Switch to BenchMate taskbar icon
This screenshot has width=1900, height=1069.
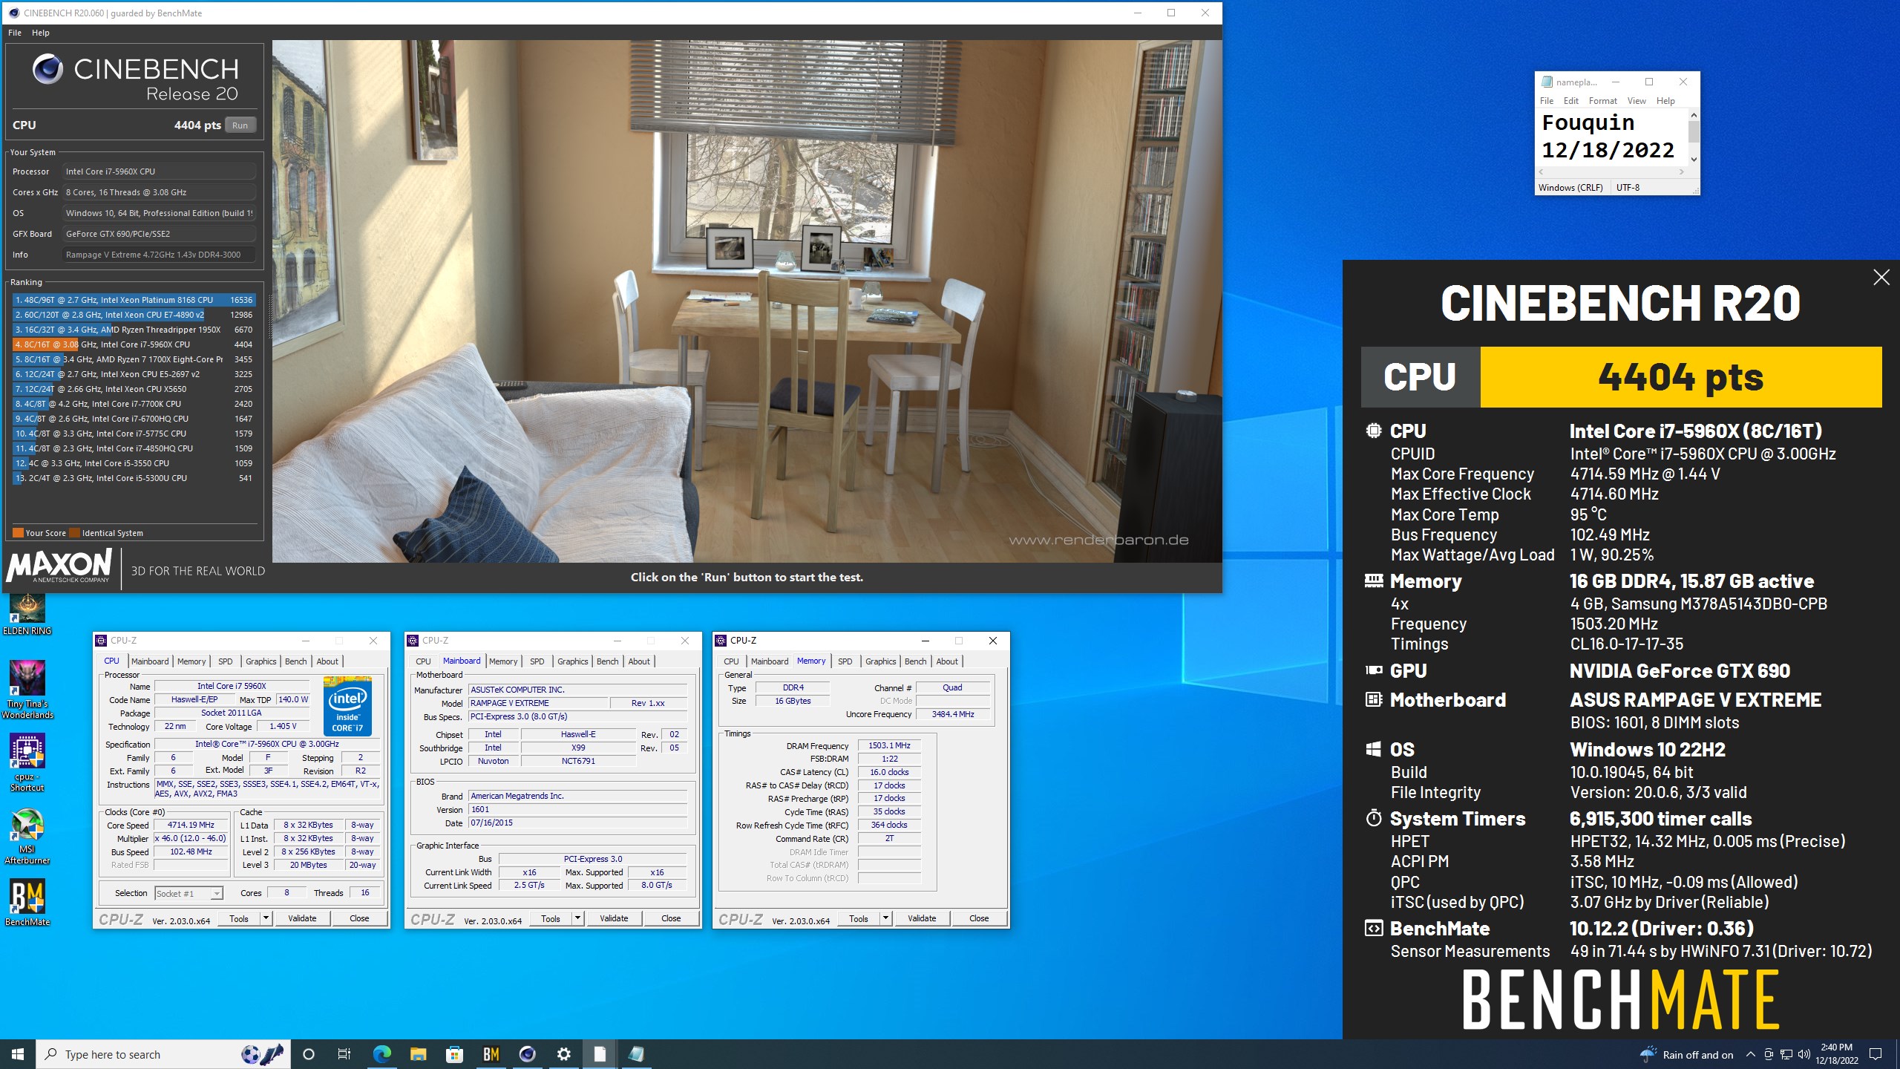[x=491, y=1054]
